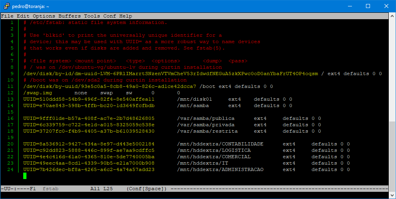Click the fstab buffer name in mode line
Image resolution: width=396 pixels, height=199 pixels.
tap(50, 189)
